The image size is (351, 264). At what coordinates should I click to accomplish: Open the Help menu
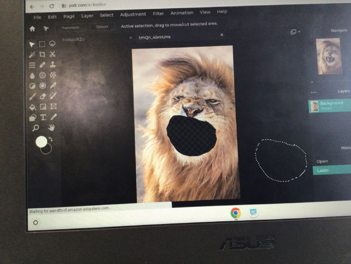tap(222, 11)
